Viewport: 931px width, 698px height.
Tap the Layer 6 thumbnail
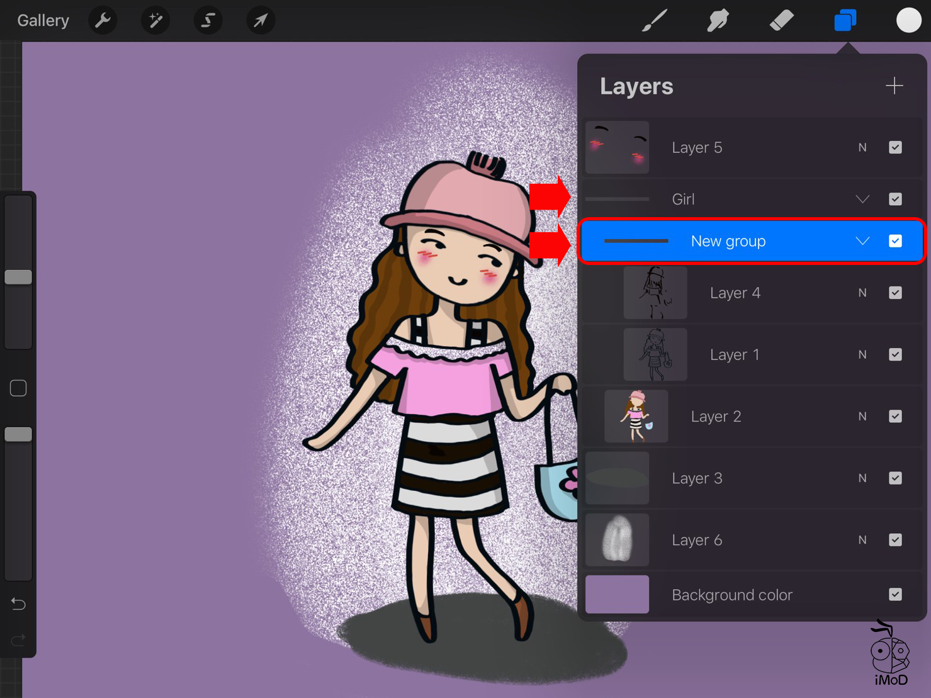coord(617,539)
